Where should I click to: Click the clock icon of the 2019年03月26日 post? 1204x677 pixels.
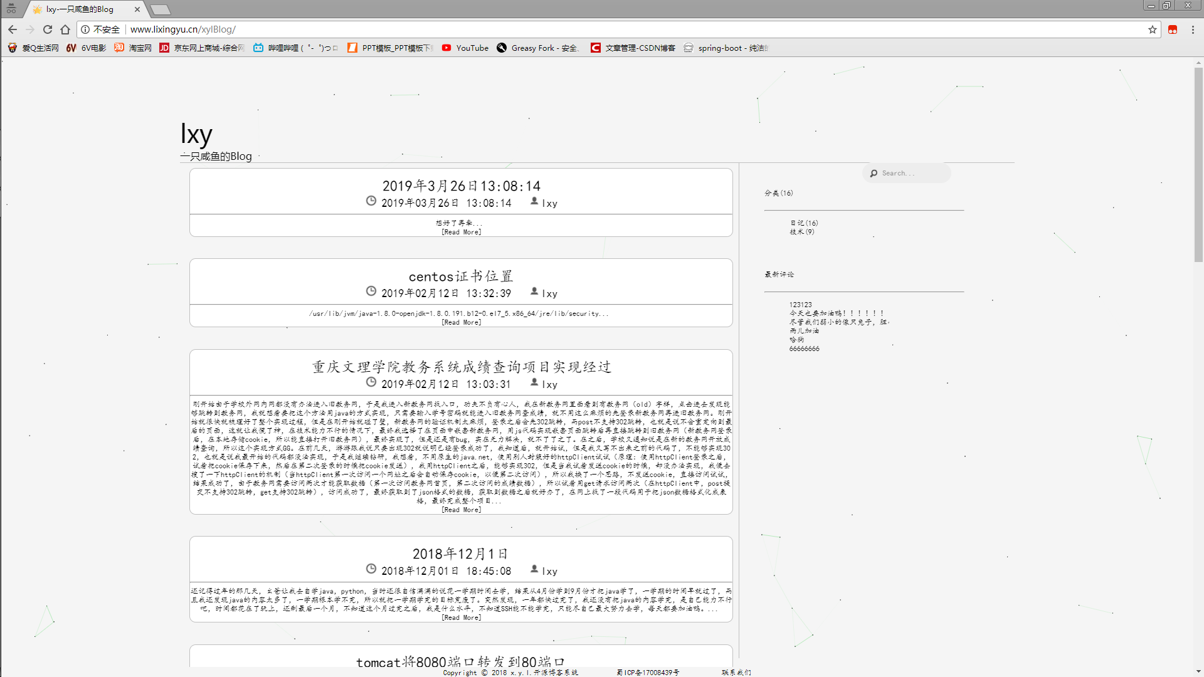point(371,201)
